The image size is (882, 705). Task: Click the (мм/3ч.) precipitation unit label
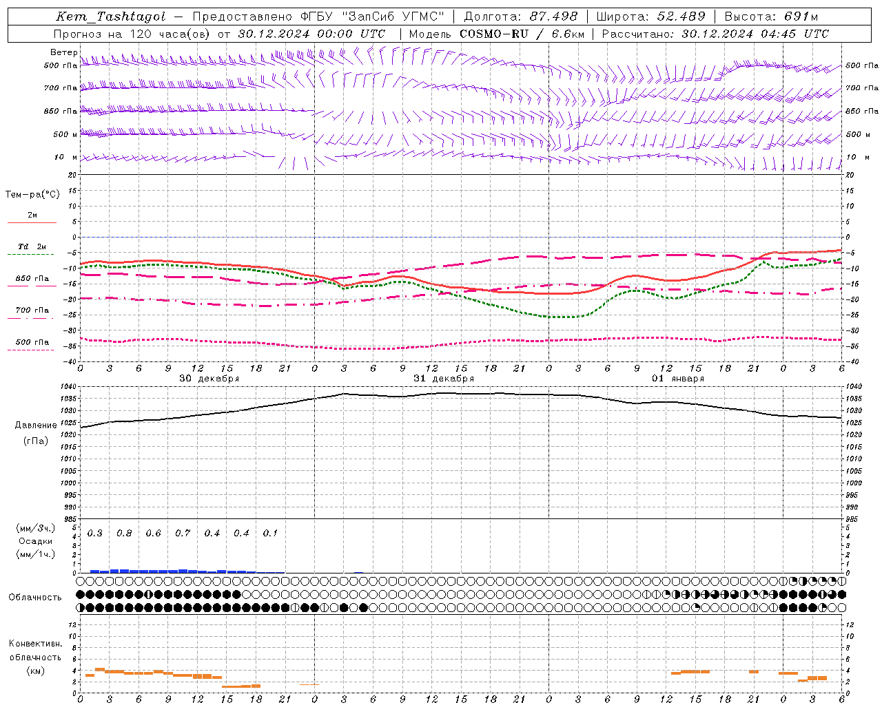coord(35,528)
